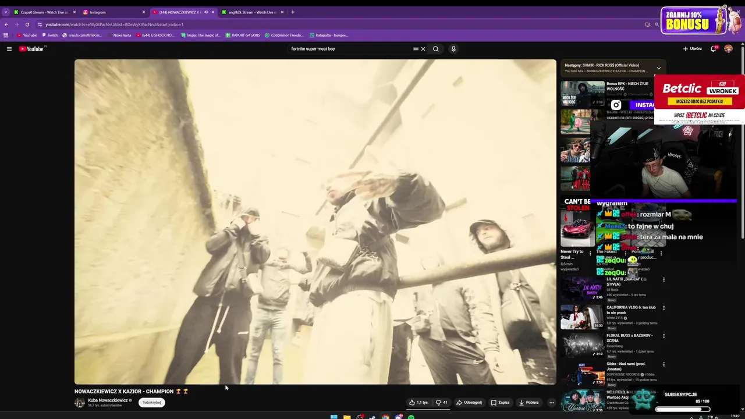Open the Imgur bookmark
Screen dimensions: 745x419
pos(201,35)
